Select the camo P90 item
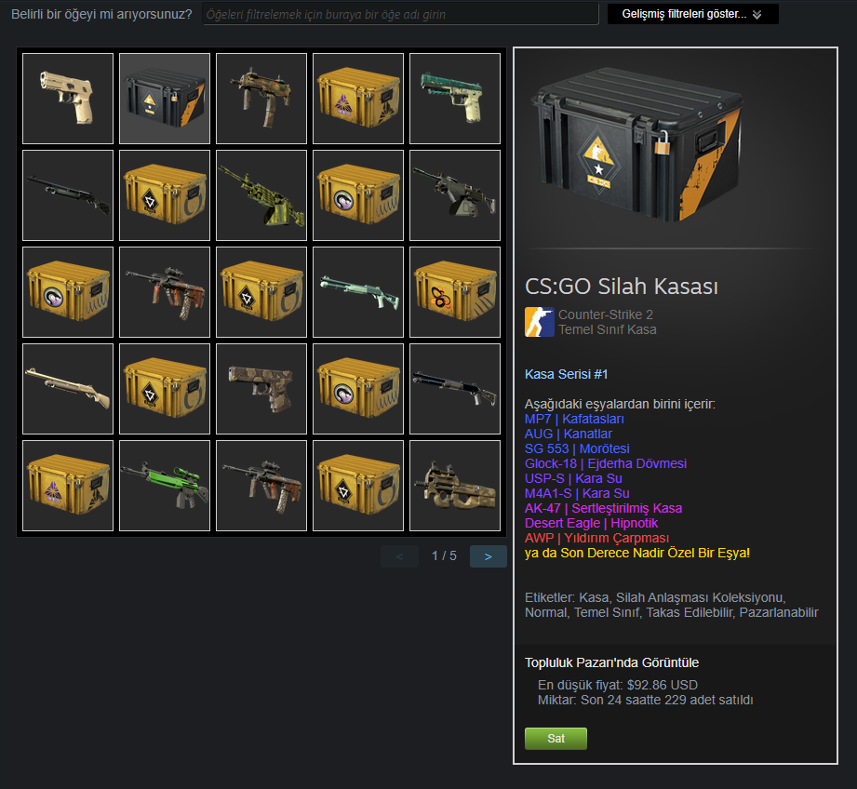 455,486
